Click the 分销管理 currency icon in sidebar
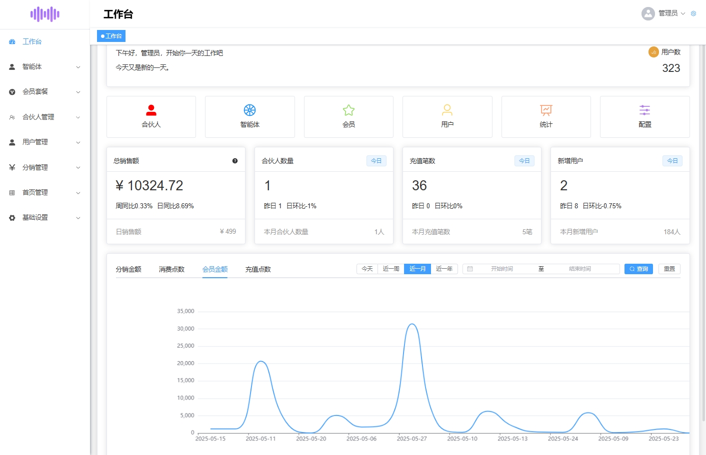 pos(12,167)
